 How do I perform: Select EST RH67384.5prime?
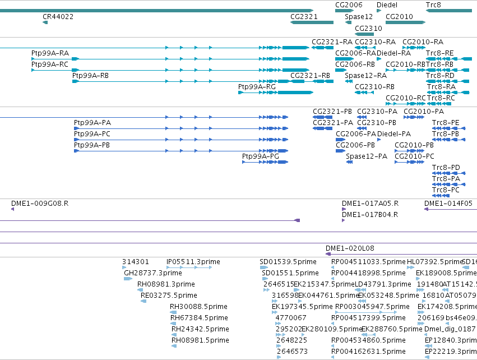(x=199, y=318)
